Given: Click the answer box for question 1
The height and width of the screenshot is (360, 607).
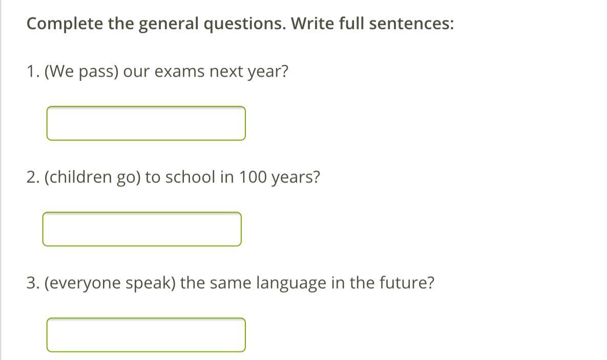Looking at the screenshot, I should [x=146, y=123].
